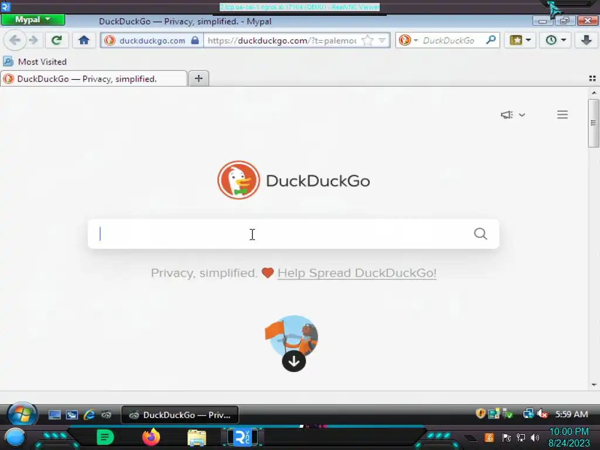Open the tab groups grid icon
This screenshot has width=600, height=450.
(592, 79)
